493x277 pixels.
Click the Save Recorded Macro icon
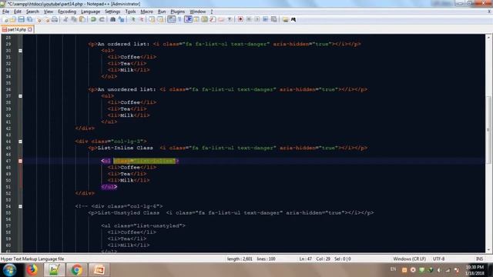(x=274, y=19)
